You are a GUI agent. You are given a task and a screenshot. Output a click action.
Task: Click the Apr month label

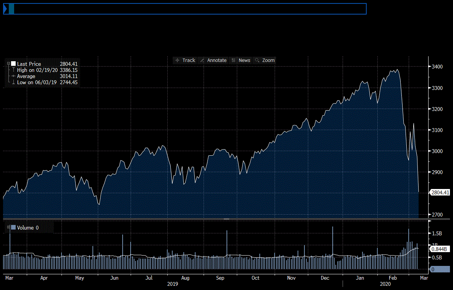coord(44,278)
